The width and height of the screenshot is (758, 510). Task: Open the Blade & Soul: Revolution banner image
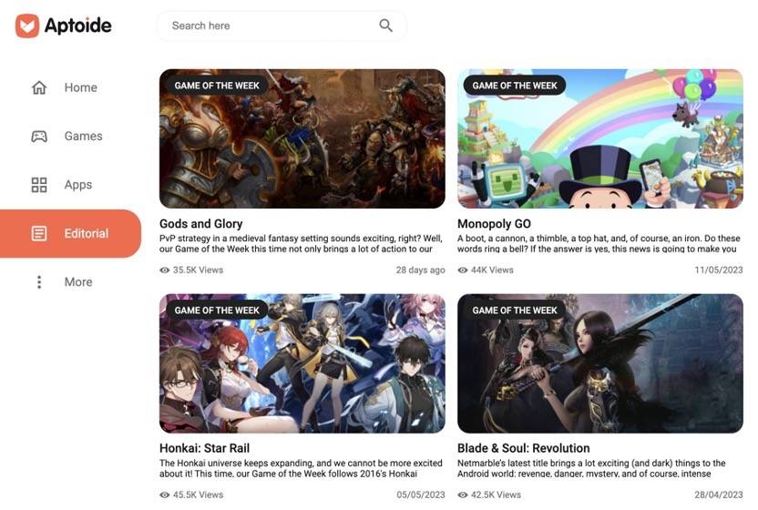coord(600,363)
